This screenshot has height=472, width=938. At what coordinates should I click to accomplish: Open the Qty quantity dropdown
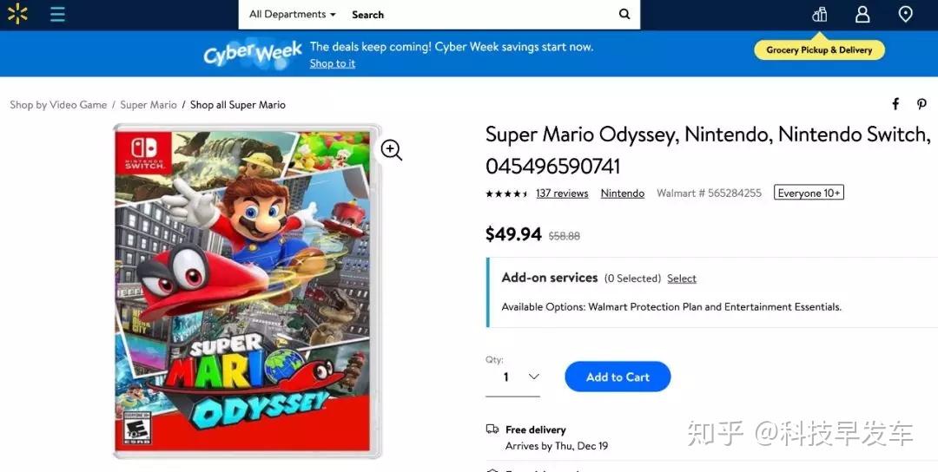click(x=512, y=377)
